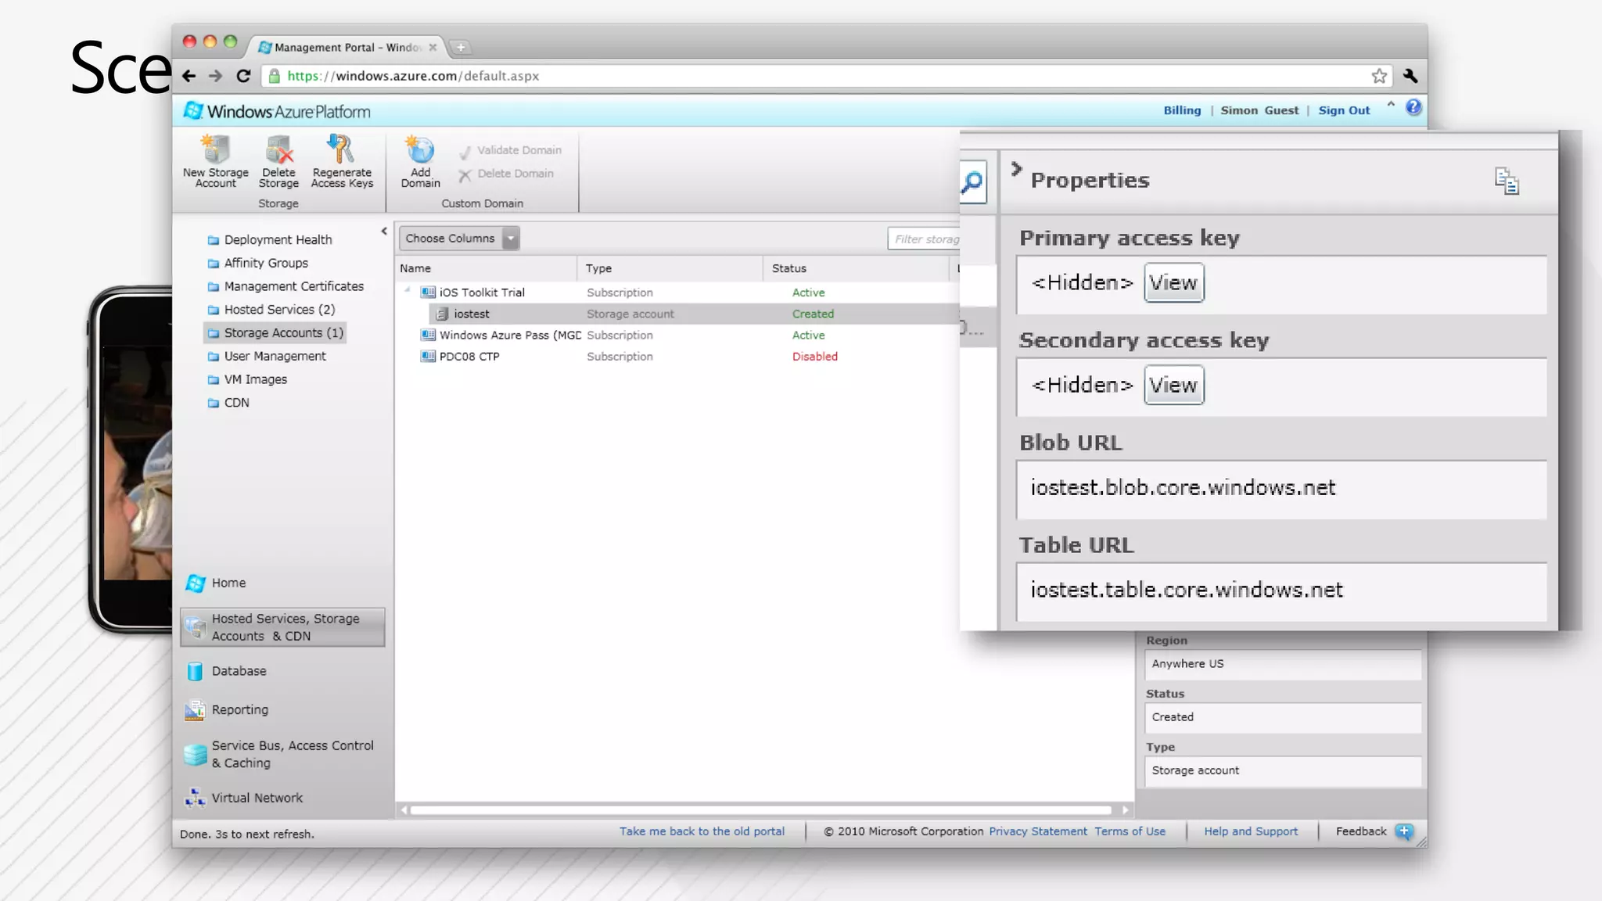Select Storage Accounts (1) folder
Screen dimensions: 1602x901
275,333
